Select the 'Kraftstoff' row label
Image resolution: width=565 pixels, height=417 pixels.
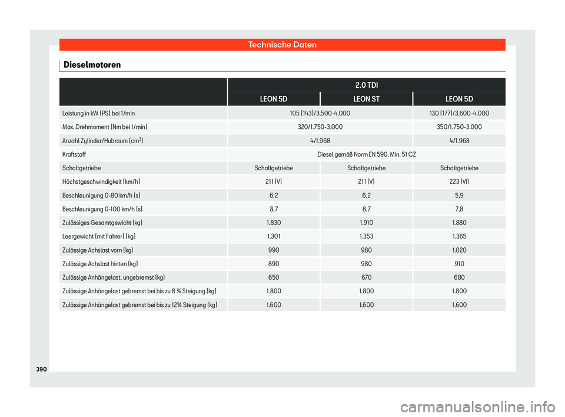click(x=74, y=154)
